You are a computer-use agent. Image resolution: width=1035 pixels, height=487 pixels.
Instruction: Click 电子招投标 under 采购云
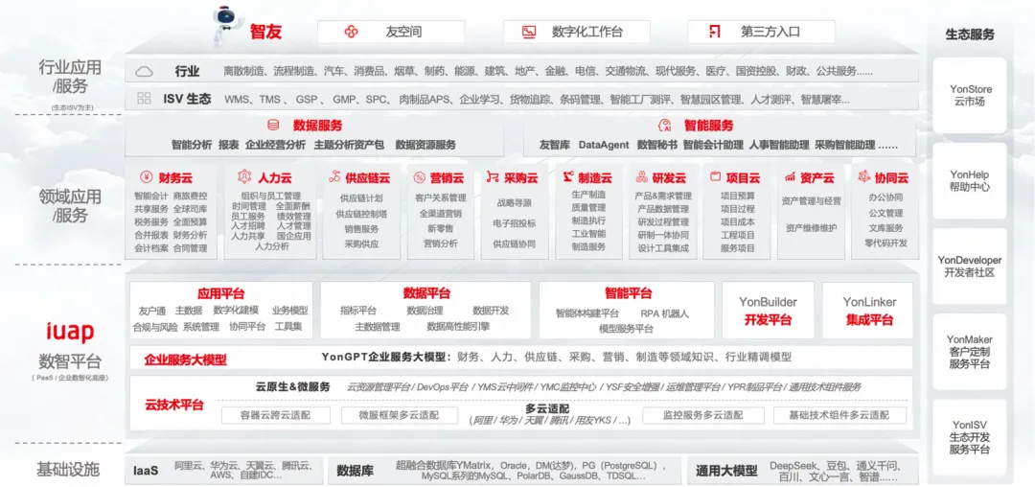pos(515,223)
